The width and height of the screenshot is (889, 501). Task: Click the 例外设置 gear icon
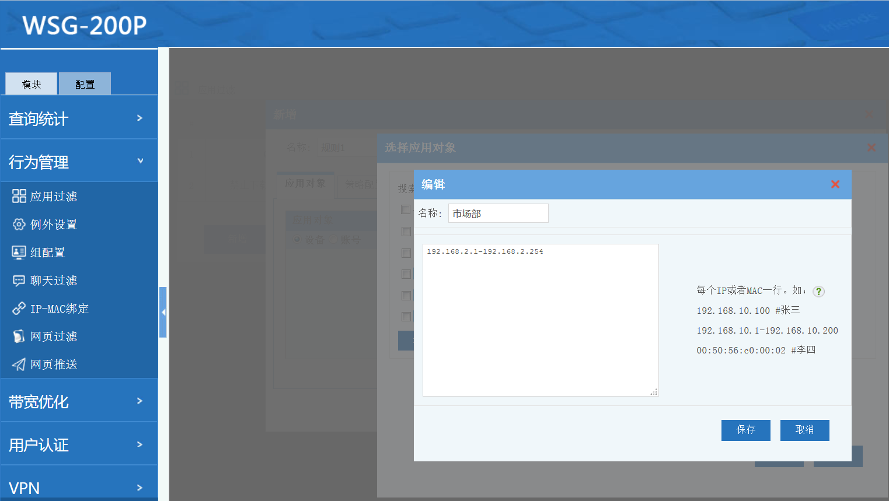19,225
